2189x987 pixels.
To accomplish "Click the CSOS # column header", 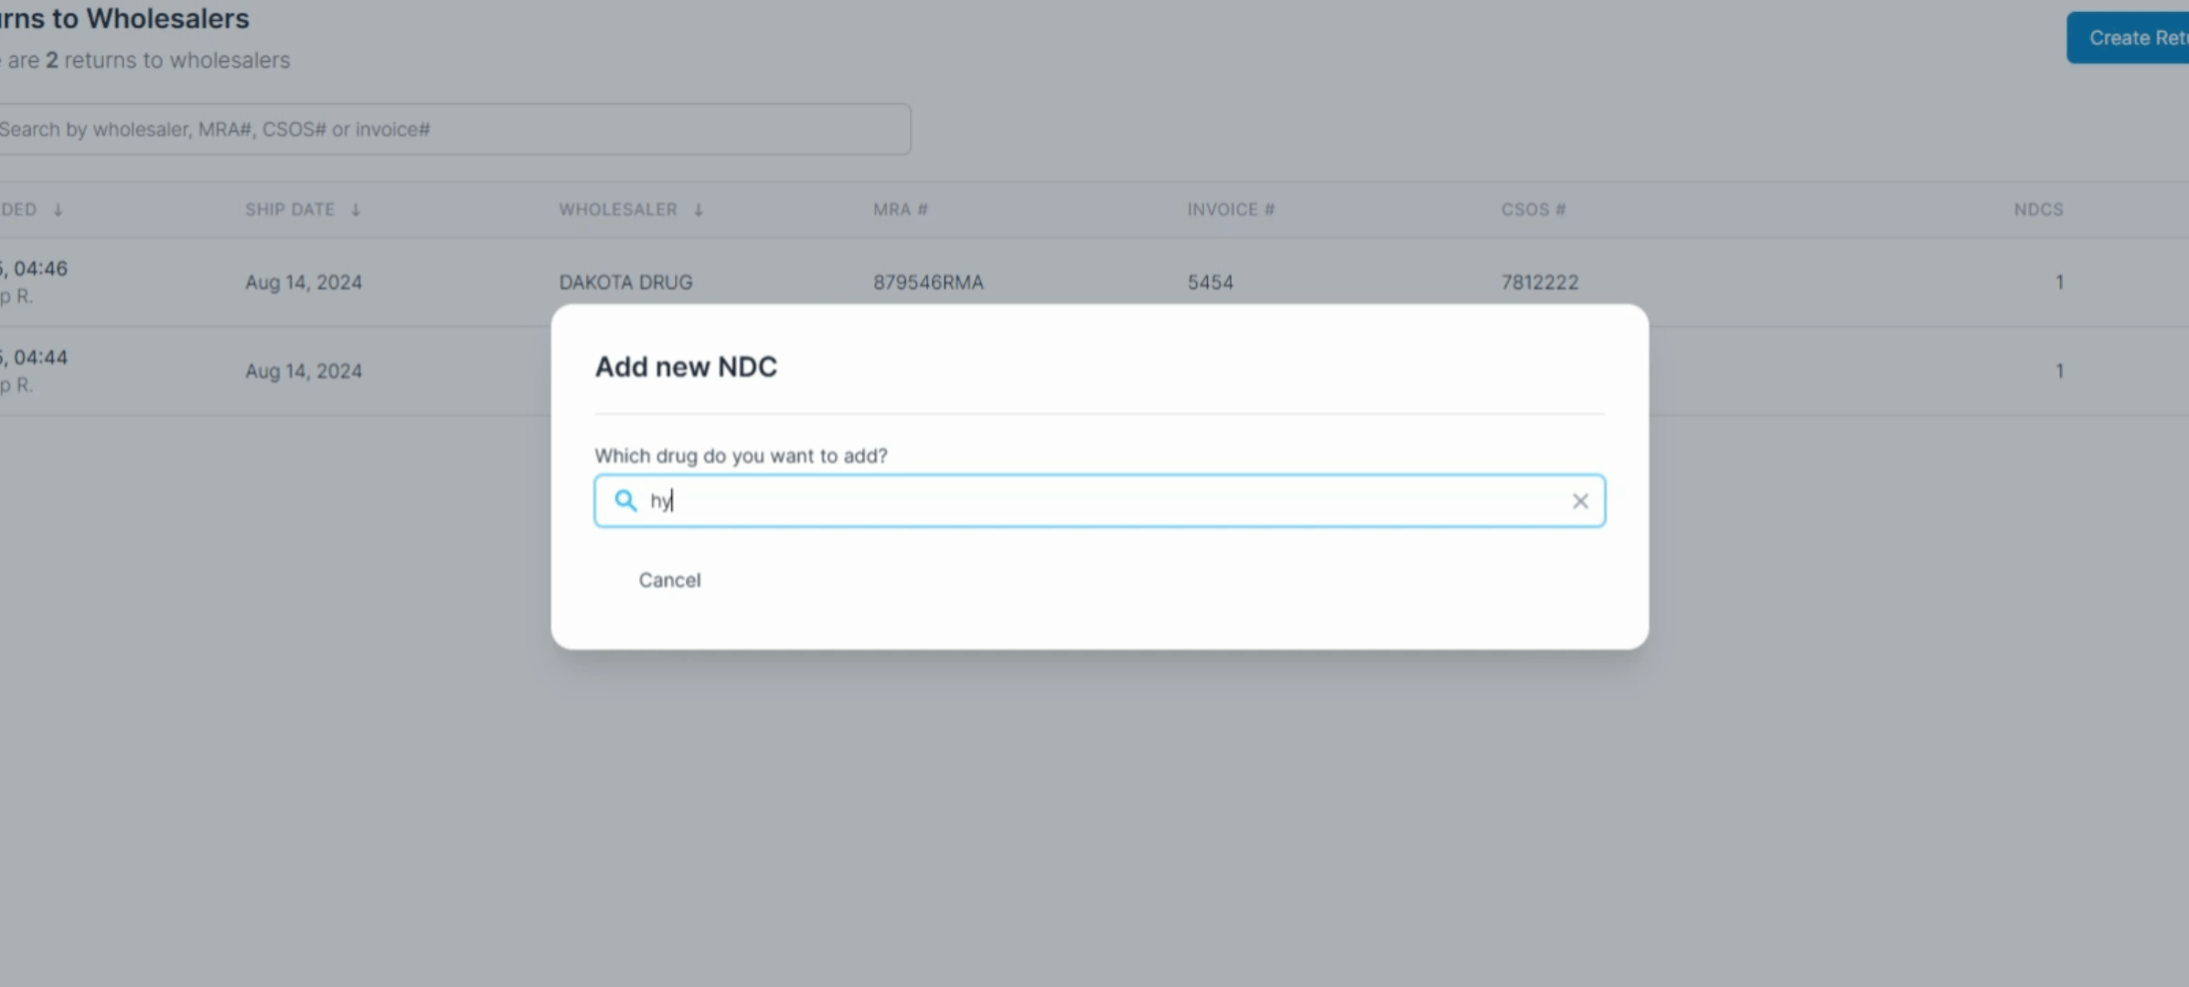I will coord(1533,209).
